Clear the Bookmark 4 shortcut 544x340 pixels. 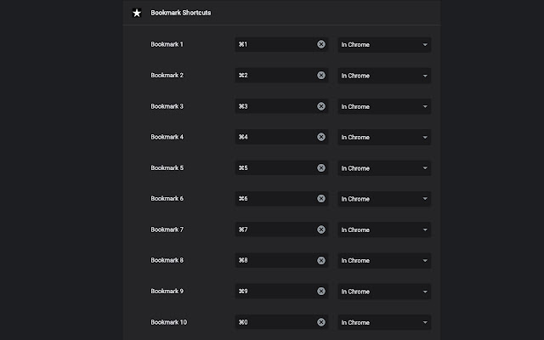pos(321,137)
